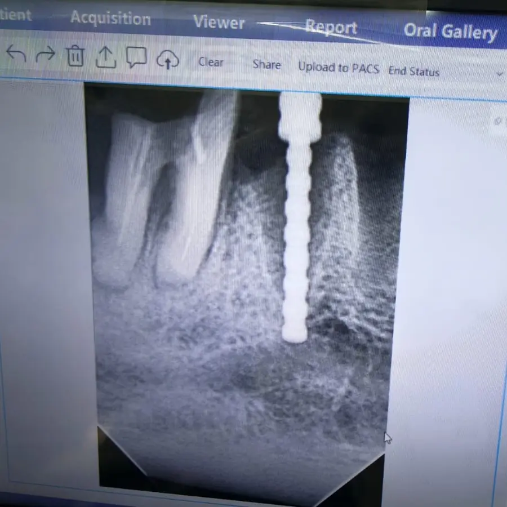Open the Report tab
The width and height of the screenshot is (507, 507).
[x=331, y=27]
